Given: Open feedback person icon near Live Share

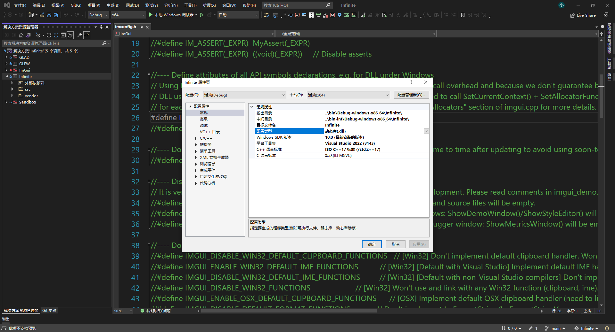Looking at the screenshot, I should coord(606,15).
